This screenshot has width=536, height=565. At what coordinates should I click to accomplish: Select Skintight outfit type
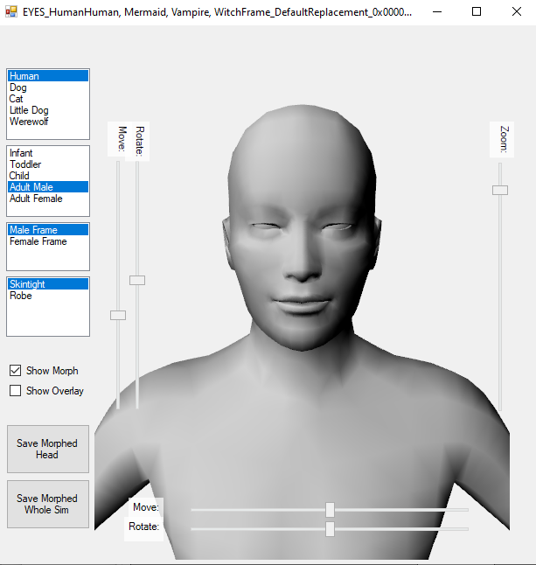click(x=27, y=284)
